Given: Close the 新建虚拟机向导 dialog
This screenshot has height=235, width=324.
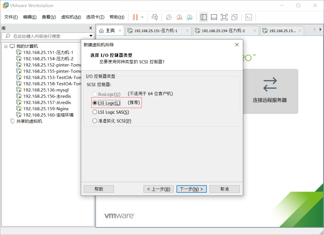Looking at the screenshot, I should click(x=237, y=45).
